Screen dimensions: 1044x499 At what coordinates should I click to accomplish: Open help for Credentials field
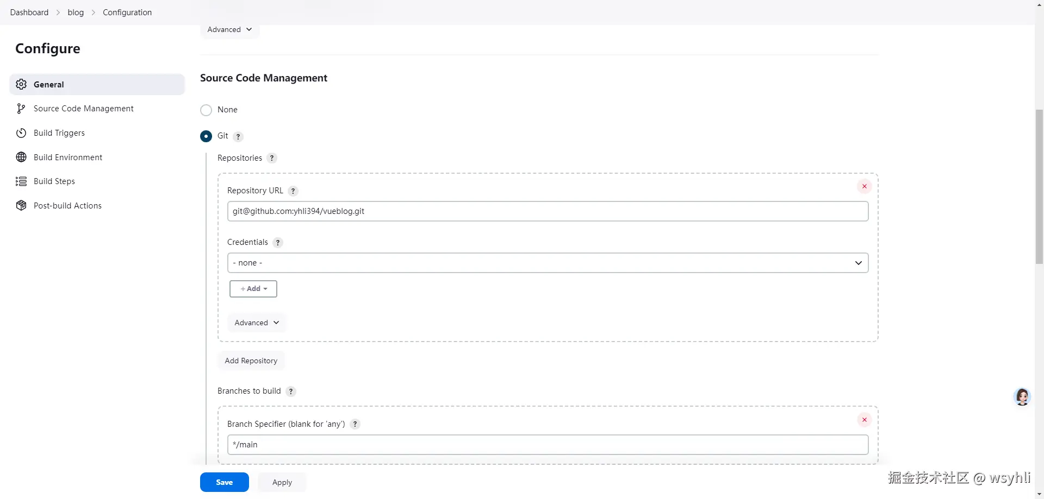pyautogui.click(x=278, y=243)
